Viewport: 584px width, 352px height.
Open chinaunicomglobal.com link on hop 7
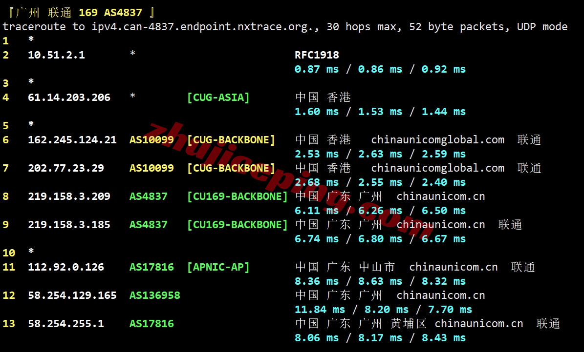click(x=437, y=168)
